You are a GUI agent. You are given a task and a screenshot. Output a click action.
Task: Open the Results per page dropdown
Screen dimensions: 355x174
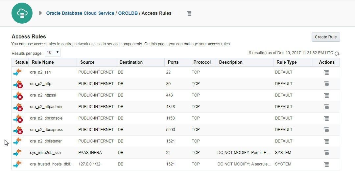point(53,53)
